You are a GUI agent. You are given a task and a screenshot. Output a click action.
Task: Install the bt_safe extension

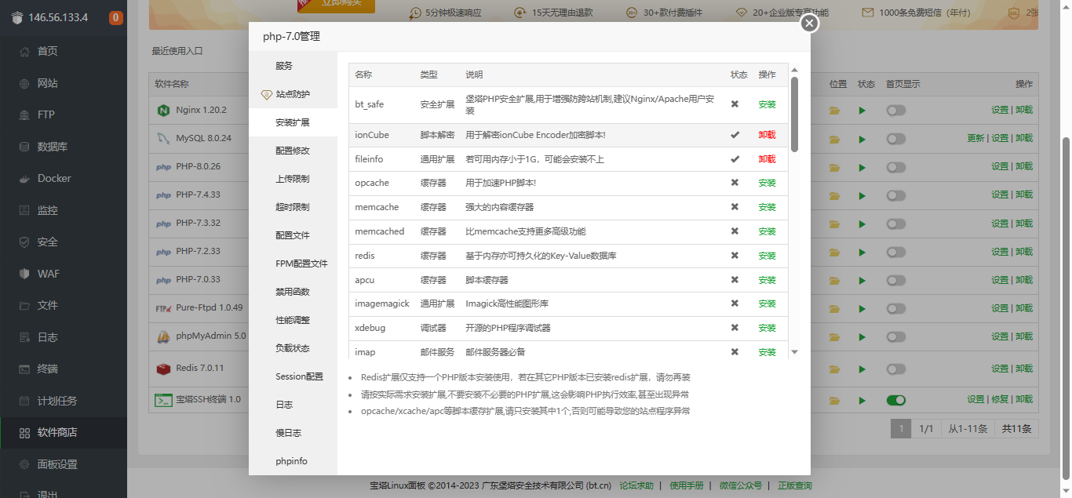pos(767,104)
